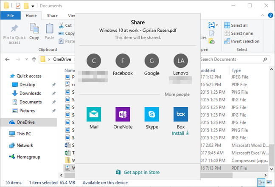The height and width of the screenshot is (187, 275).
Task: Open the Help question mark icon
Action: [x=270, y=15]
